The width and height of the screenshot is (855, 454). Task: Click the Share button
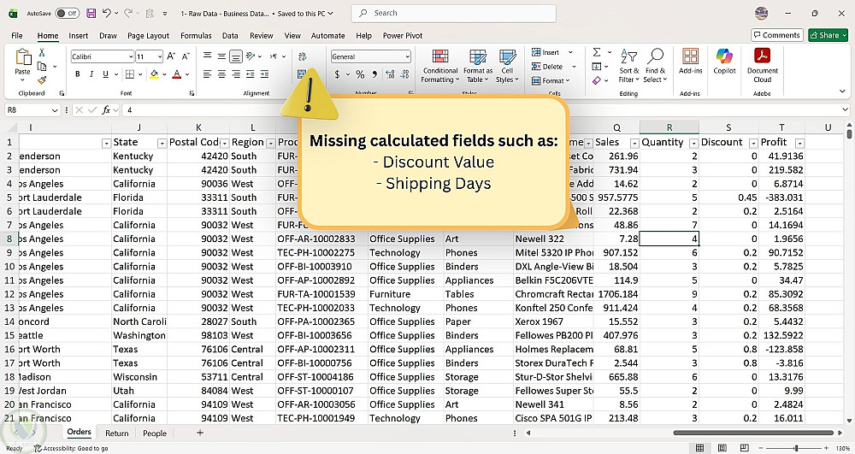click(828, 35)
